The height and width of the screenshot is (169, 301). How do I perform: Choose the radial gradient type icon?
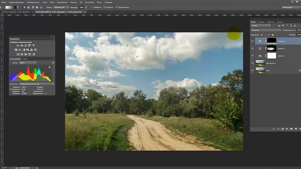point(28,8)
